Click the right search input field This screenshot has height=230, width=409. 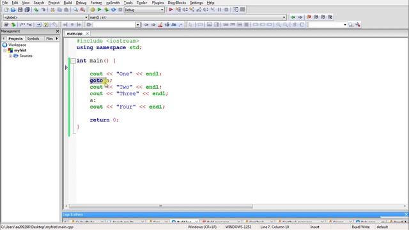326,25
